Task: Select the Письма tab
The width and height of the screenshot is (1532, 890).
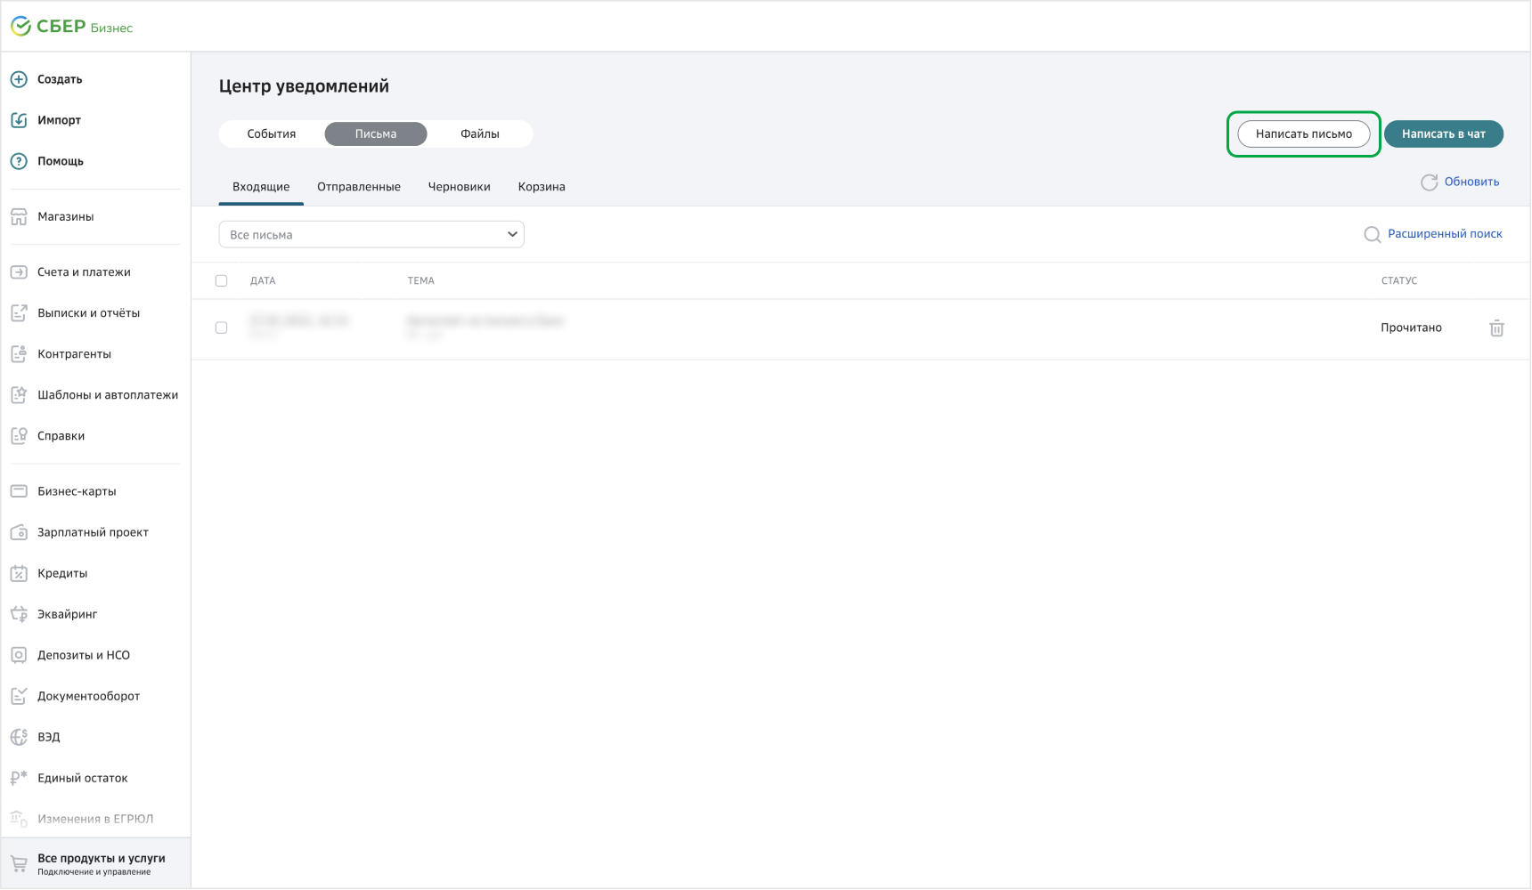Action: [376, 134]
